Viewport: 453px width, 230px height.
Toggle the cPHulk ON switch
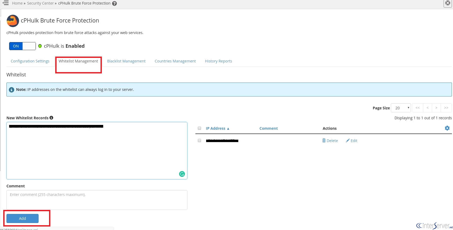coord(23,46)
